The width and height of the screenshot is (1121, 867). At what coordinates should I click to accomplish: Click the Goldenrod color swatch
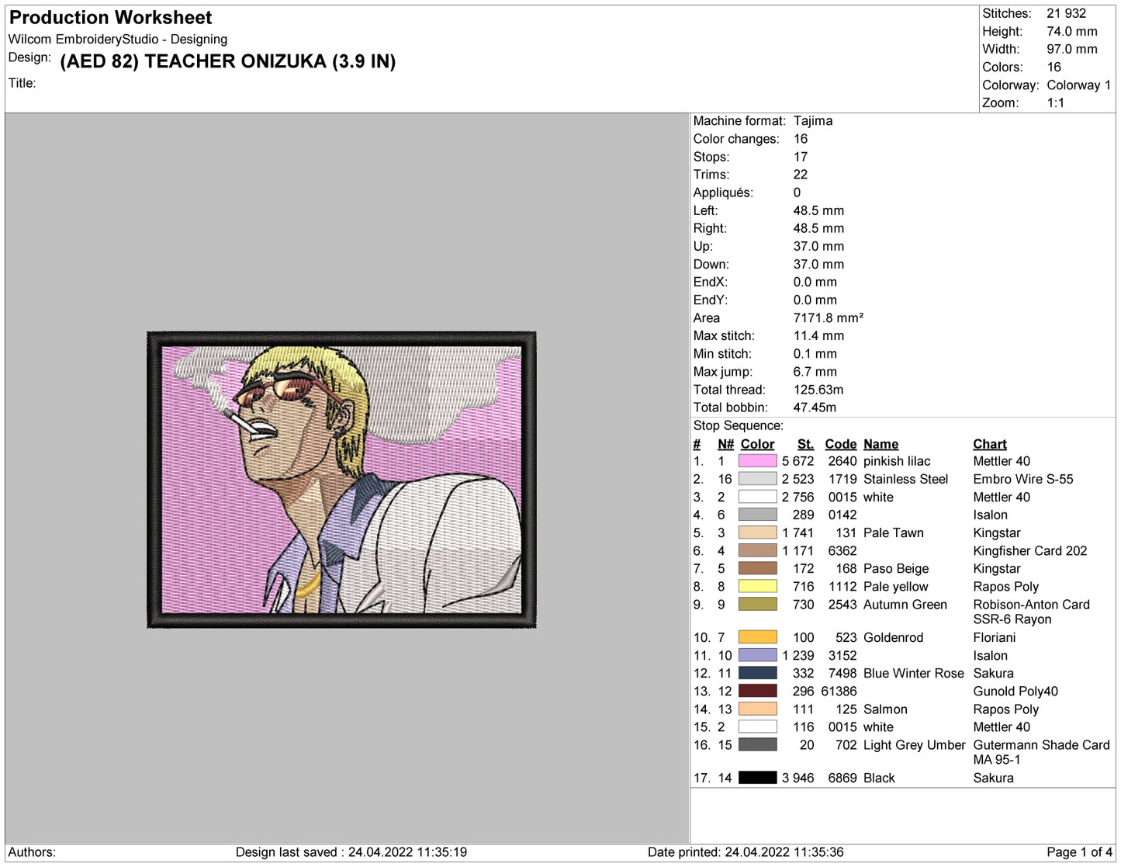(x=757, y=637)
